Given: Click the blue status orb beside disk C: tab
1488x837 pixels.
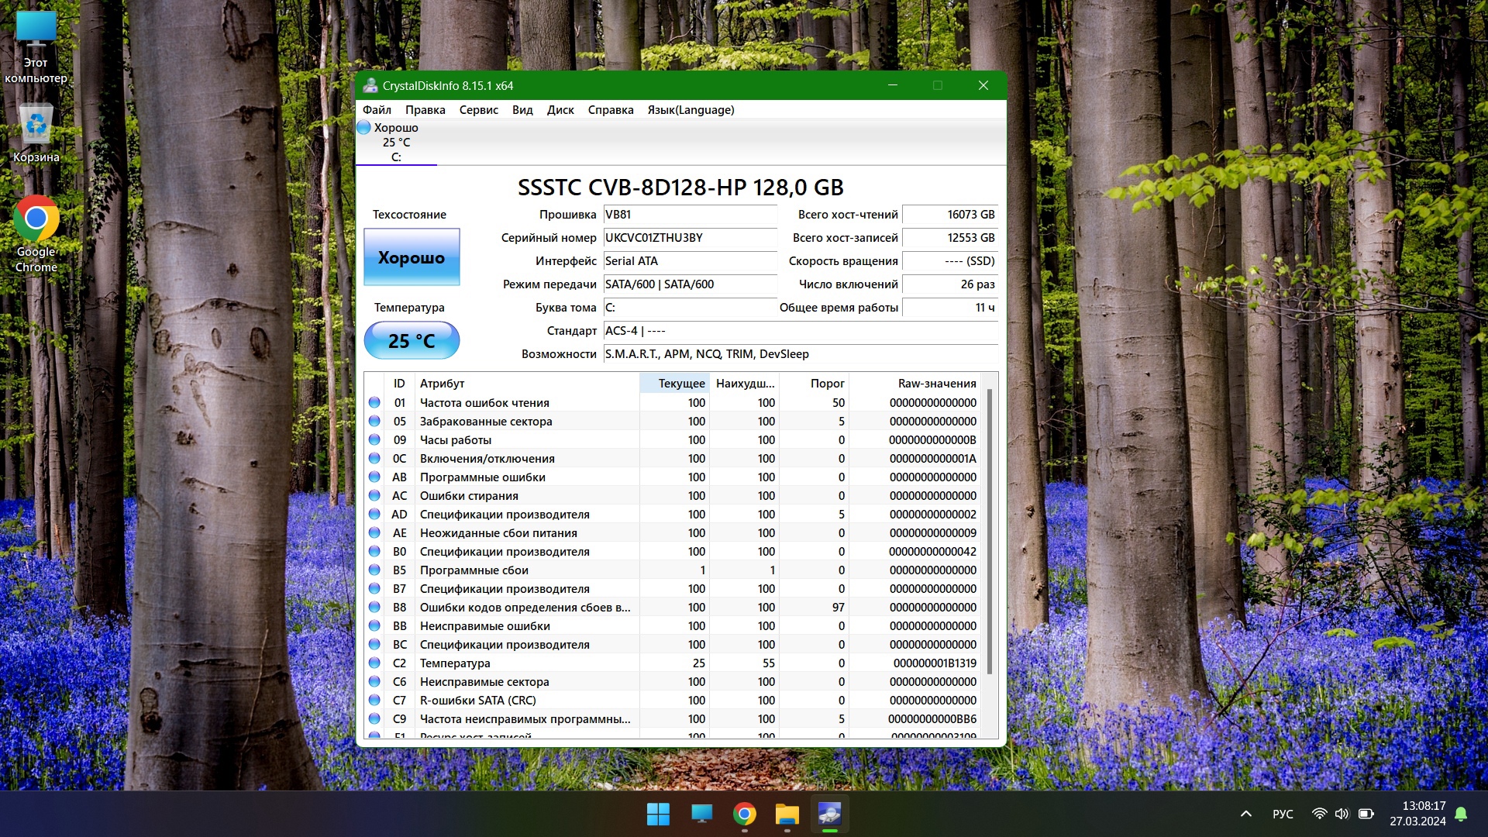Looking at the screenshot, I should (x=363, y=128).
